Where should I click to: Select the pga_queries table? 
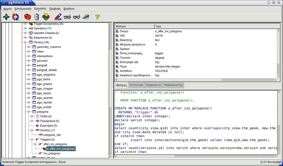click(x=45, y=98)
